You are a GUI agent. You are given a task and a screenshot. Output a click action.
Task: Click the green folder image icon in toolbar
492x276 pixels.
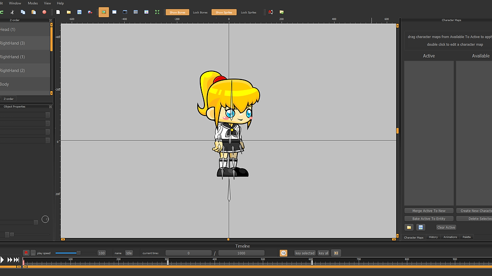[282, 12]
